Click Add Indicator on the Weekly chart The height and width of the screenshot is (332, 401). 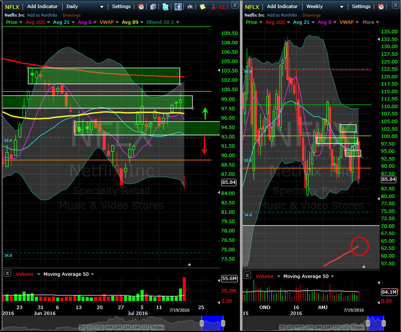pos(282,7)
